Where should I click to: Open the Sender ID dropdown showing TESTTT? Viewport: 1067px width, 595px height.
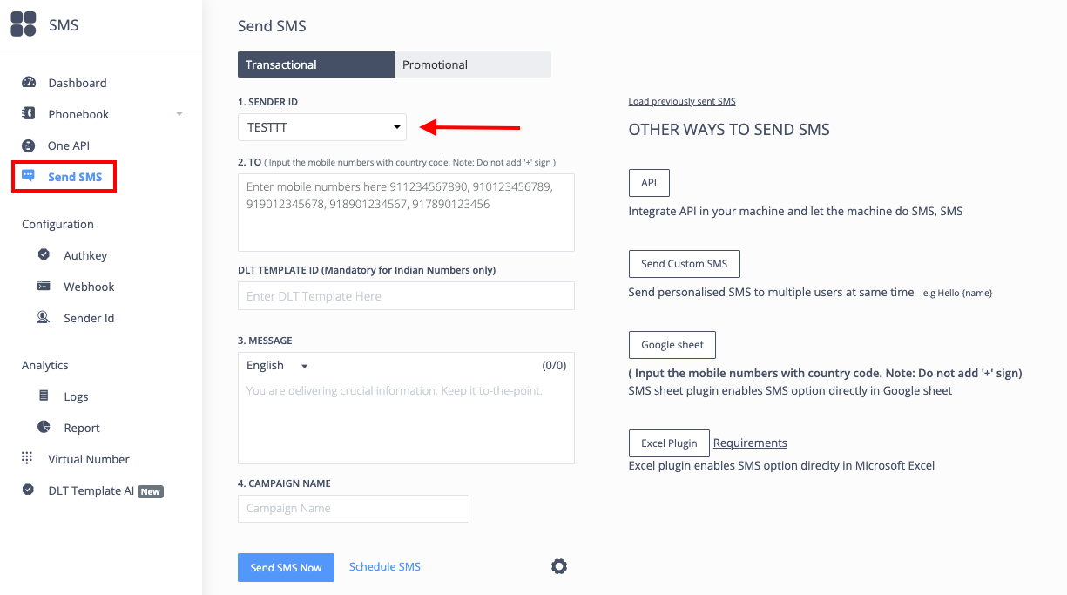point(321,126)
